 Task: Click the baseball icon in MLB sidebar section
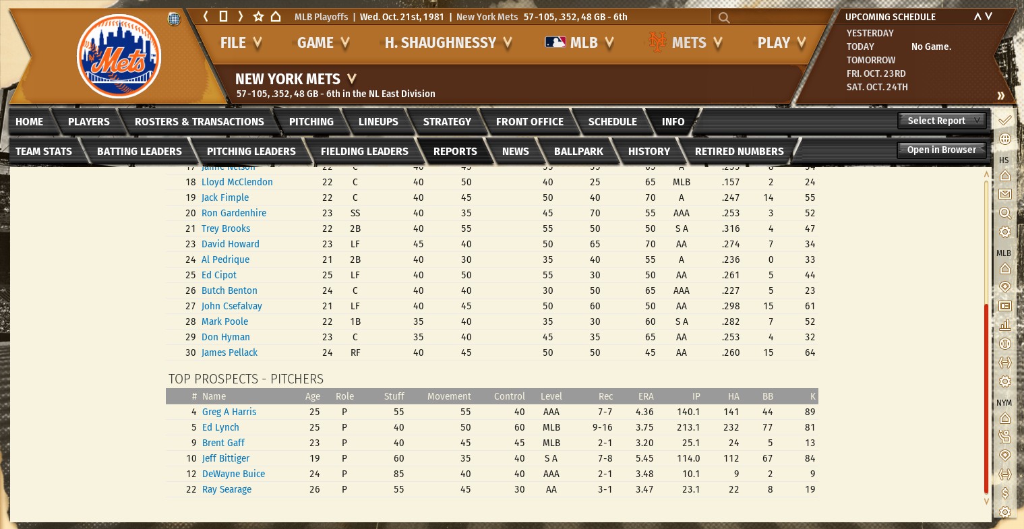tap(1004, 344)
